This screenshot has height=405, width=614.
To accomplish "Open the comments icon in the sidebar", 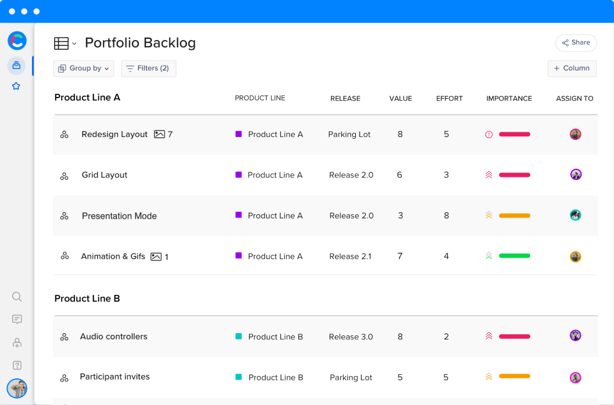I will (x=17, y=320).
